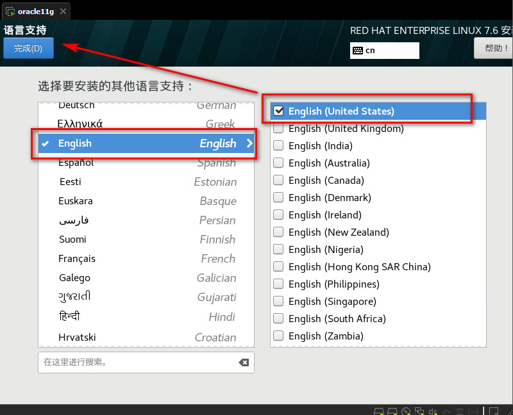Click the first hard disk status icon
The image size is (513, 415).
tap(379, 411)
